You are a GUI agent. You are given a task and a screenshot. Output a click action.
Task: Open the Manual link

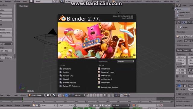pos(66,79)
